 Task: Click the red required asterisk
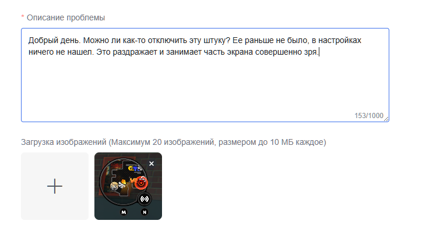click(23, 17)
